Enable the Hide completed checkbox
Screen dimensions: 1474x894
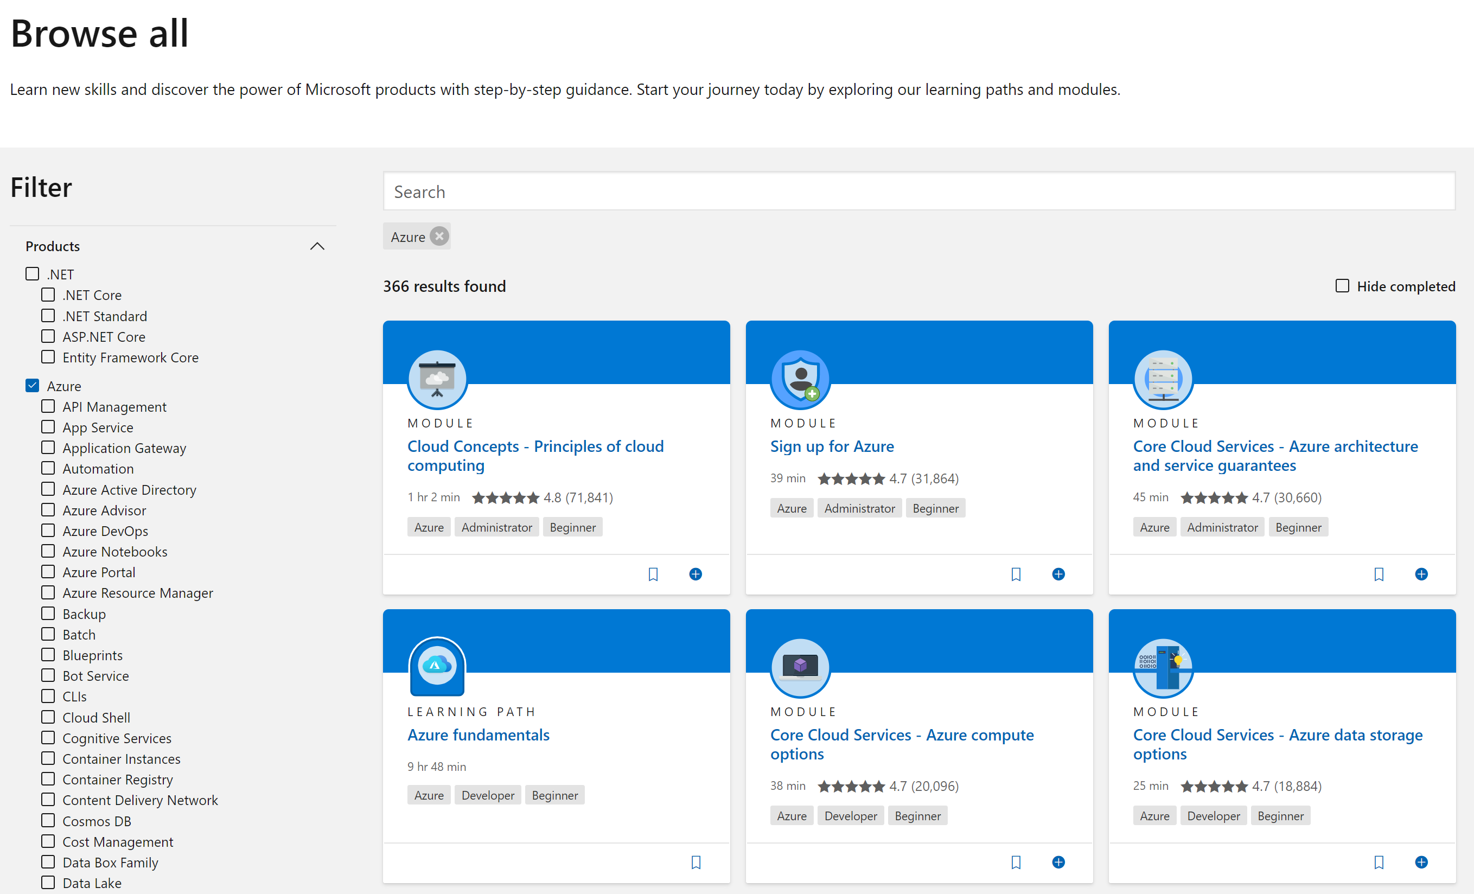point(1342,286)
